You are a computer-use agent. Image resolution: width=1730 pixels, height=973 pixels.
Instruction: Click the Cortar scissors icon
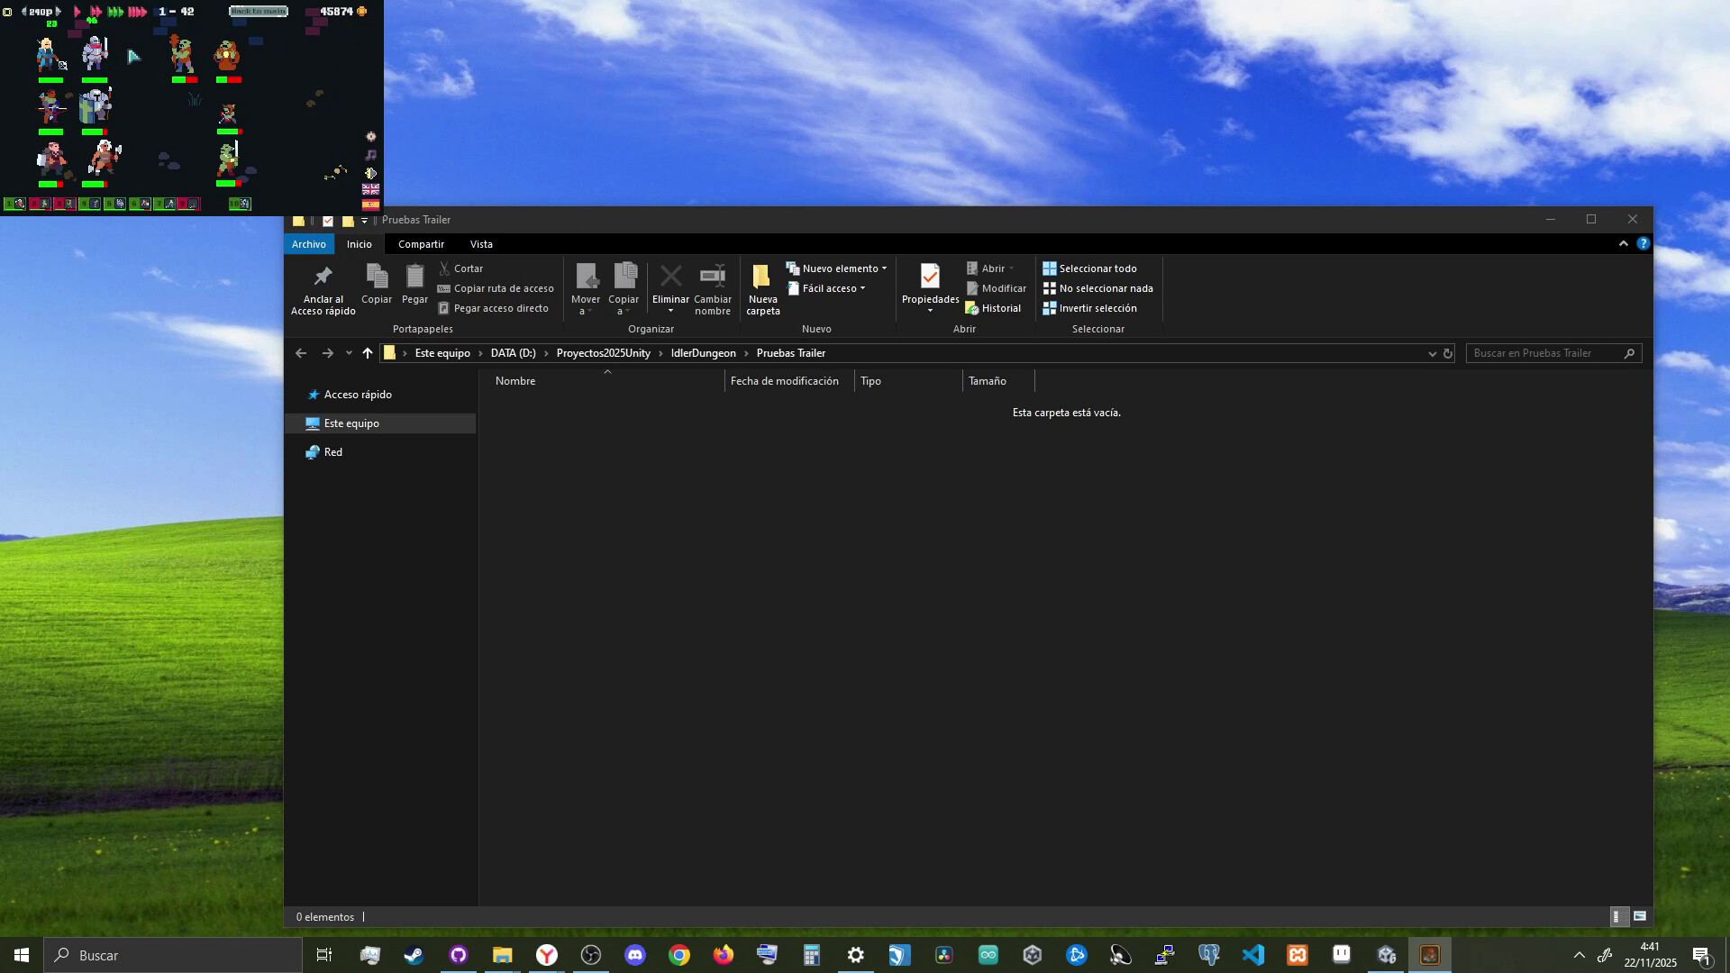pyautogui.click(x=445, y=268)
